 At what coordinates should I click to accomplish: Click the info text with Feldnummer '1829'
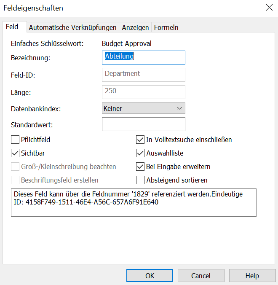134,202
